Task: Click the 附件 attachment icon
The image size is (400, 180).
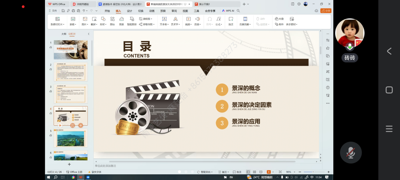Action: tap(279, 24)
